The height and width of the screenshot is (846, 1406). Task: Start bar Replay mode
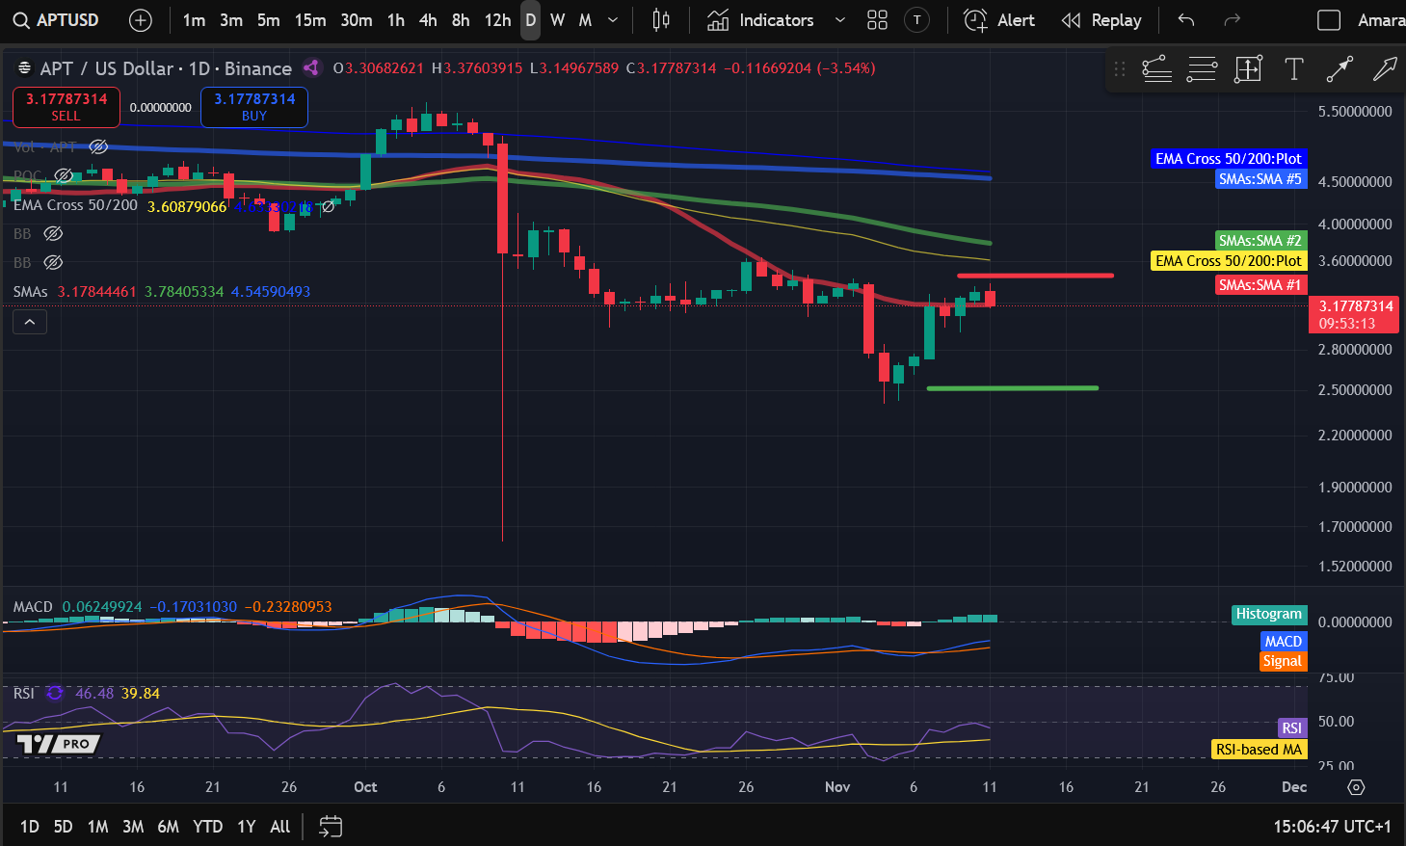click(1101, 19)
